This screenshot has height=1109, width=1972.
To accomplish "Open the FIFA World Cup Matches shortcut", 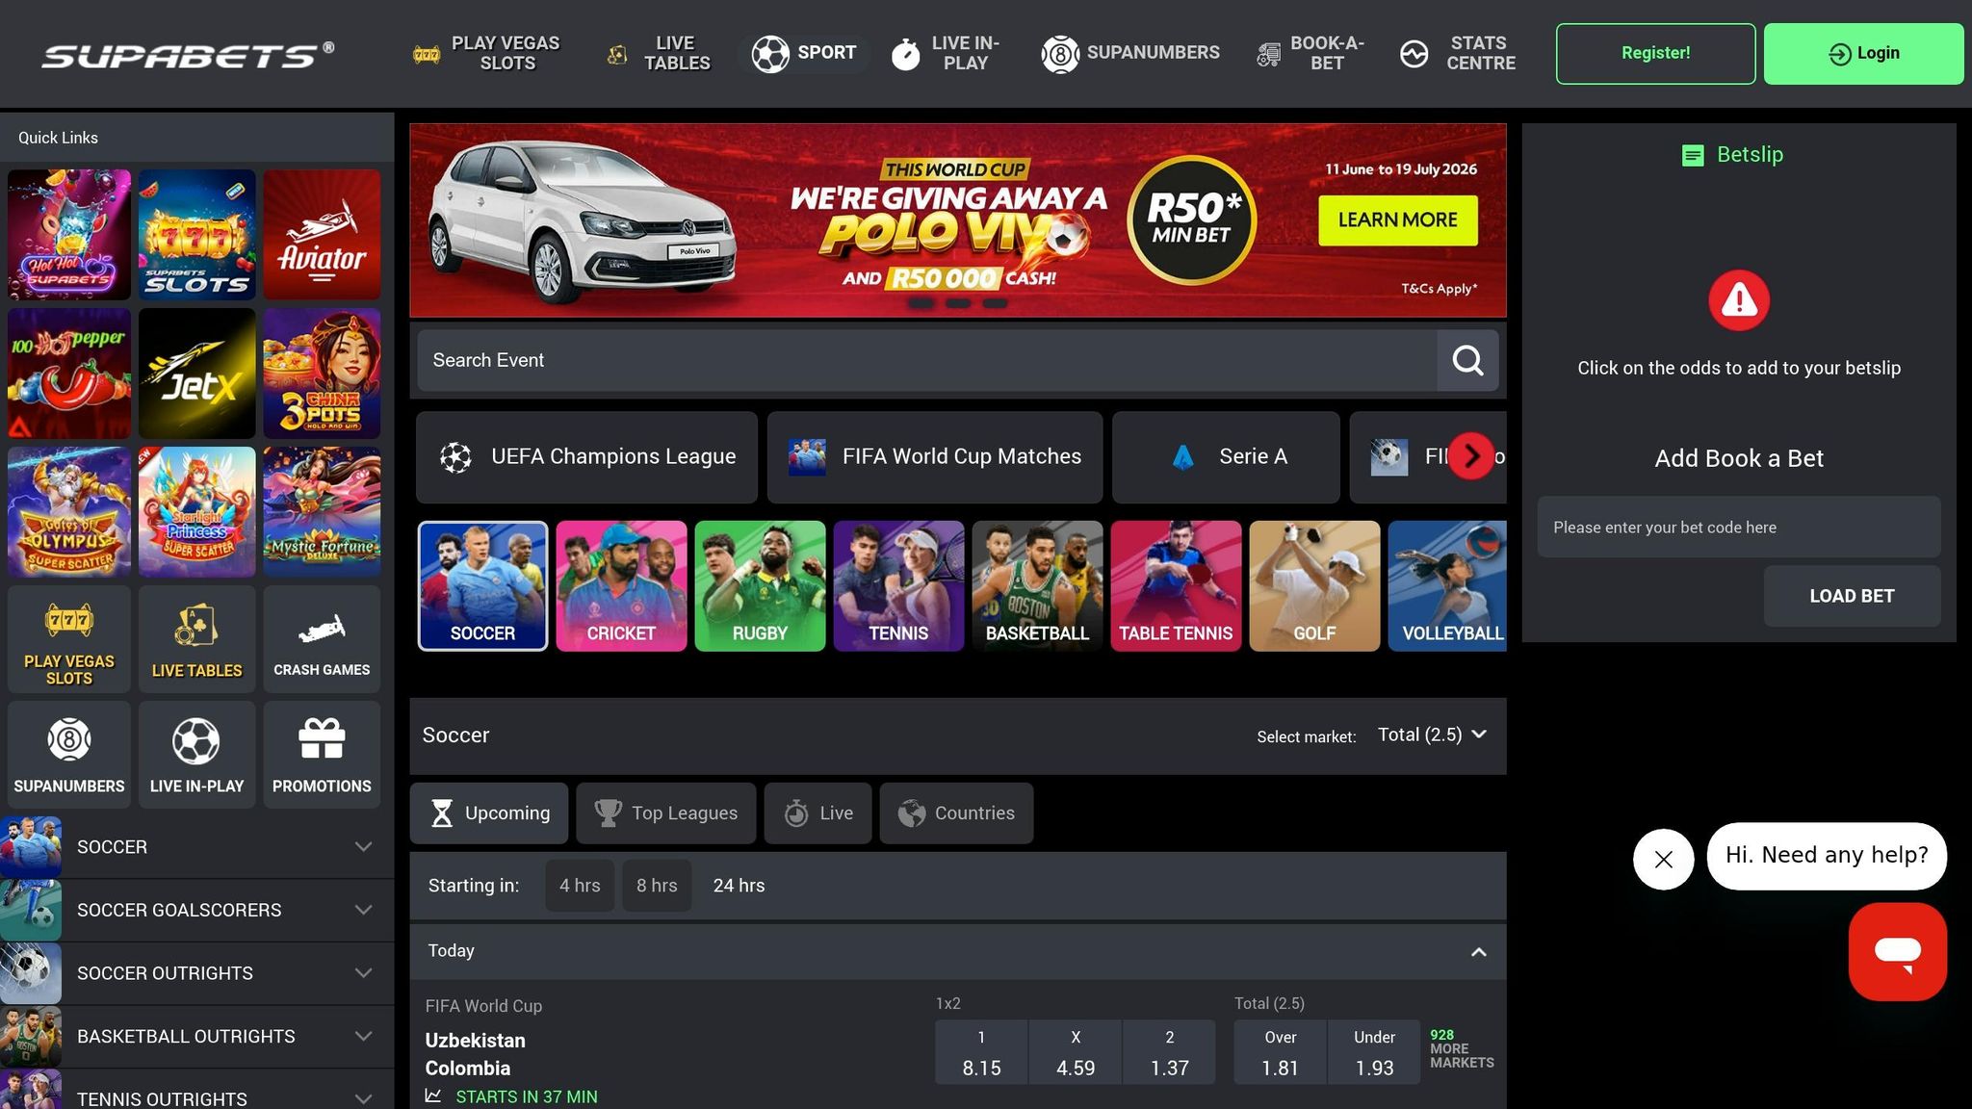I will tap(935, 457).
